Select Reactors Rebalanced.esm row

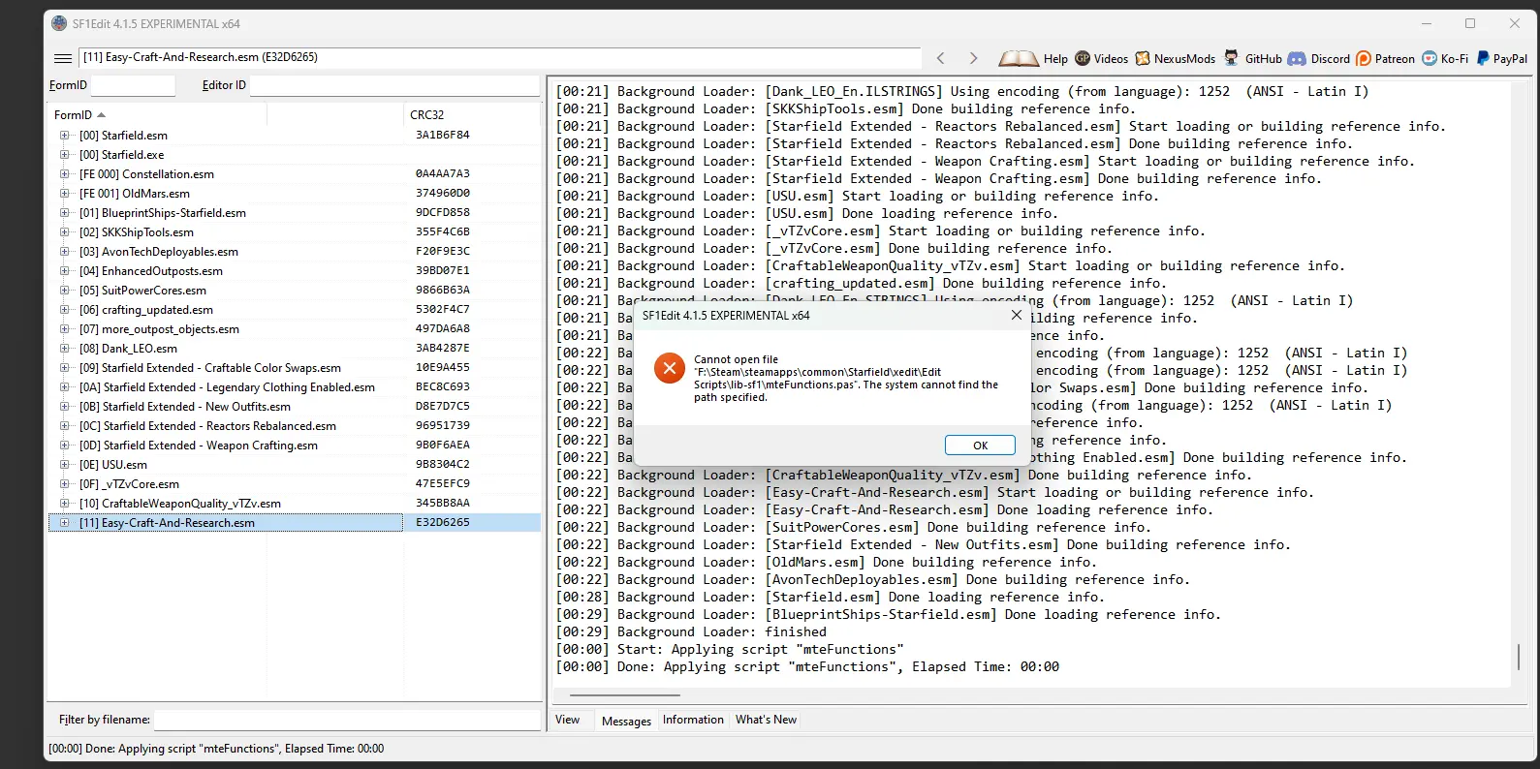[x=295, y=426]
